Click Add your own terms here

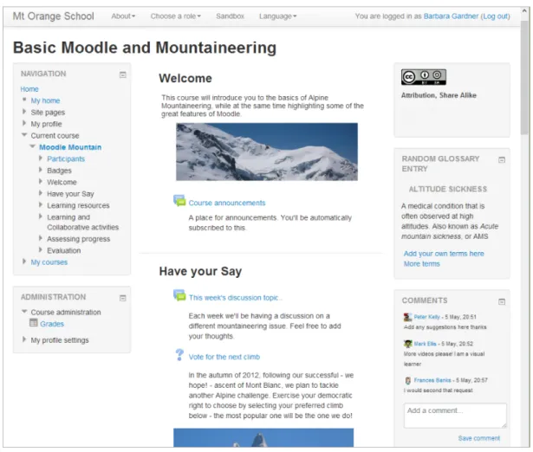[444, 254]
